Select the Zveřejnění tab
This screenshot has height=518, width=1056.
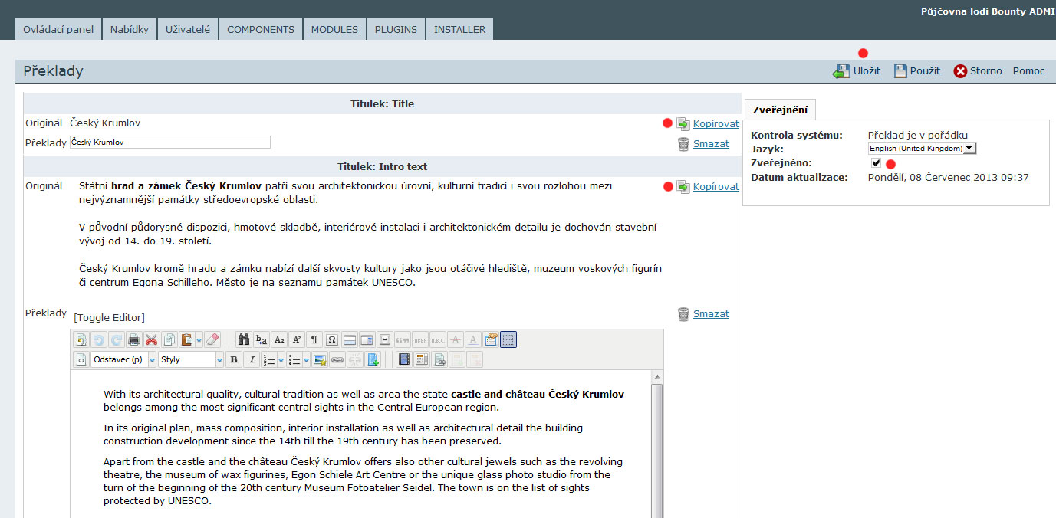pyautogui.click(x=780, y=110)
